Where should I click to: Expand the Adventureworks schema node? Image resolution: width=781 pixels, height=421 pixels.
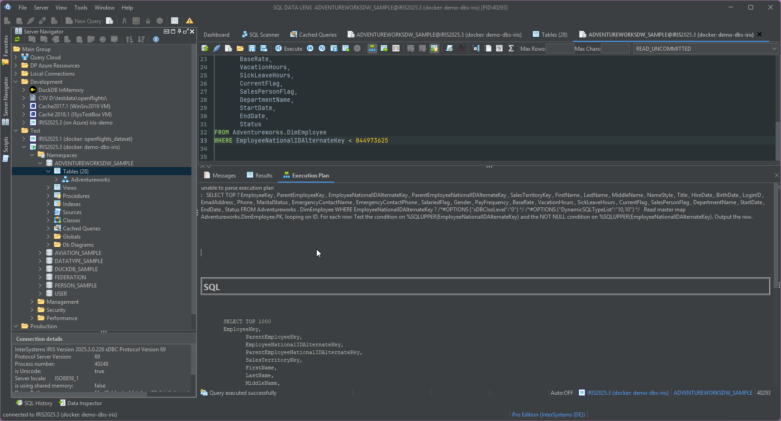(57, 180)
